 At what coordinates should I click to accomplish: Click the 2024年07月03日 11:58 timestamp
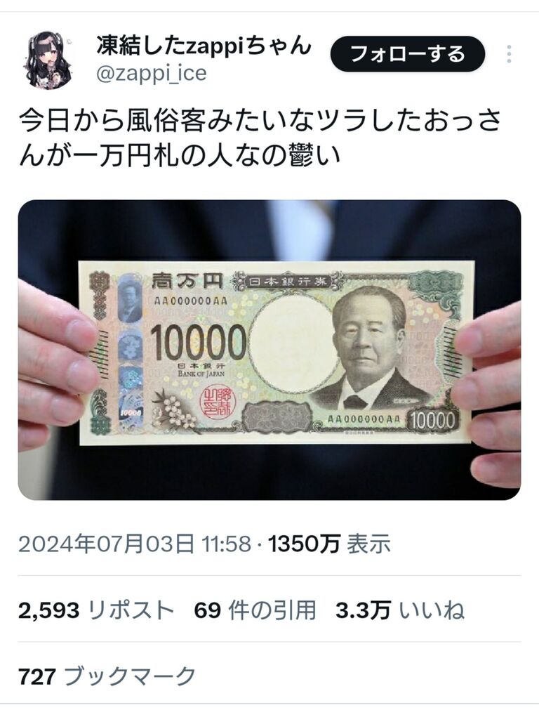coord(135,544)
